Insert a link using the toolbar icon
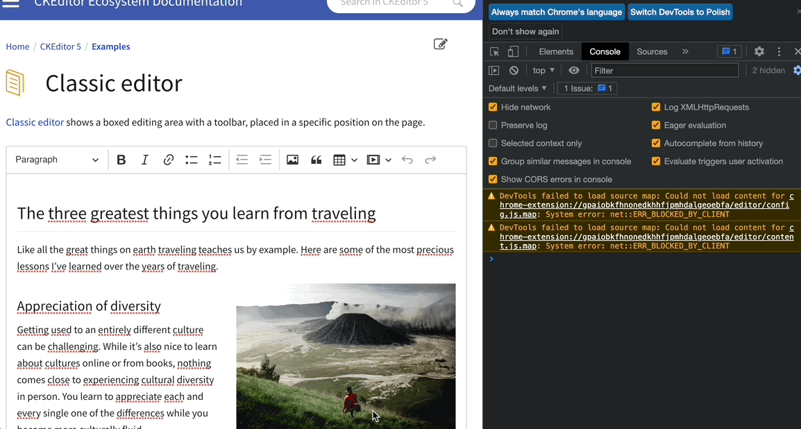801x429 pixels. 168,160
